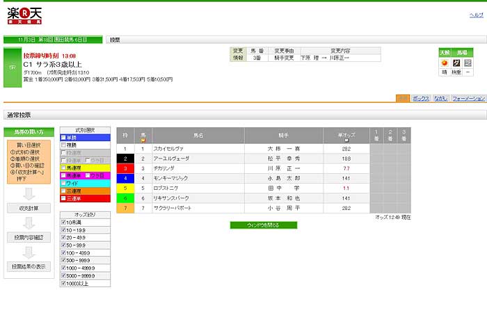Click the sunny weather icon
The height and width of the screenshot is (331, 487).
(444, 63)
